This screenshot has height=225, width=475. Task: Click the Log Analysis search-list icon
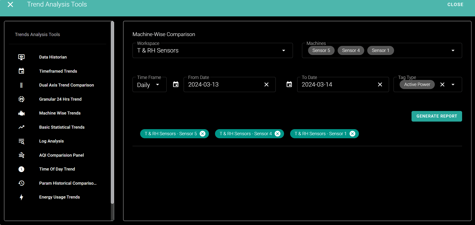[x=21, y=141]
